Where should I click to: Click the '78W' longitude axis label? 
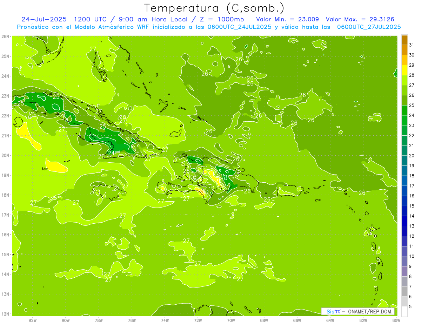[x=99, y=320]
